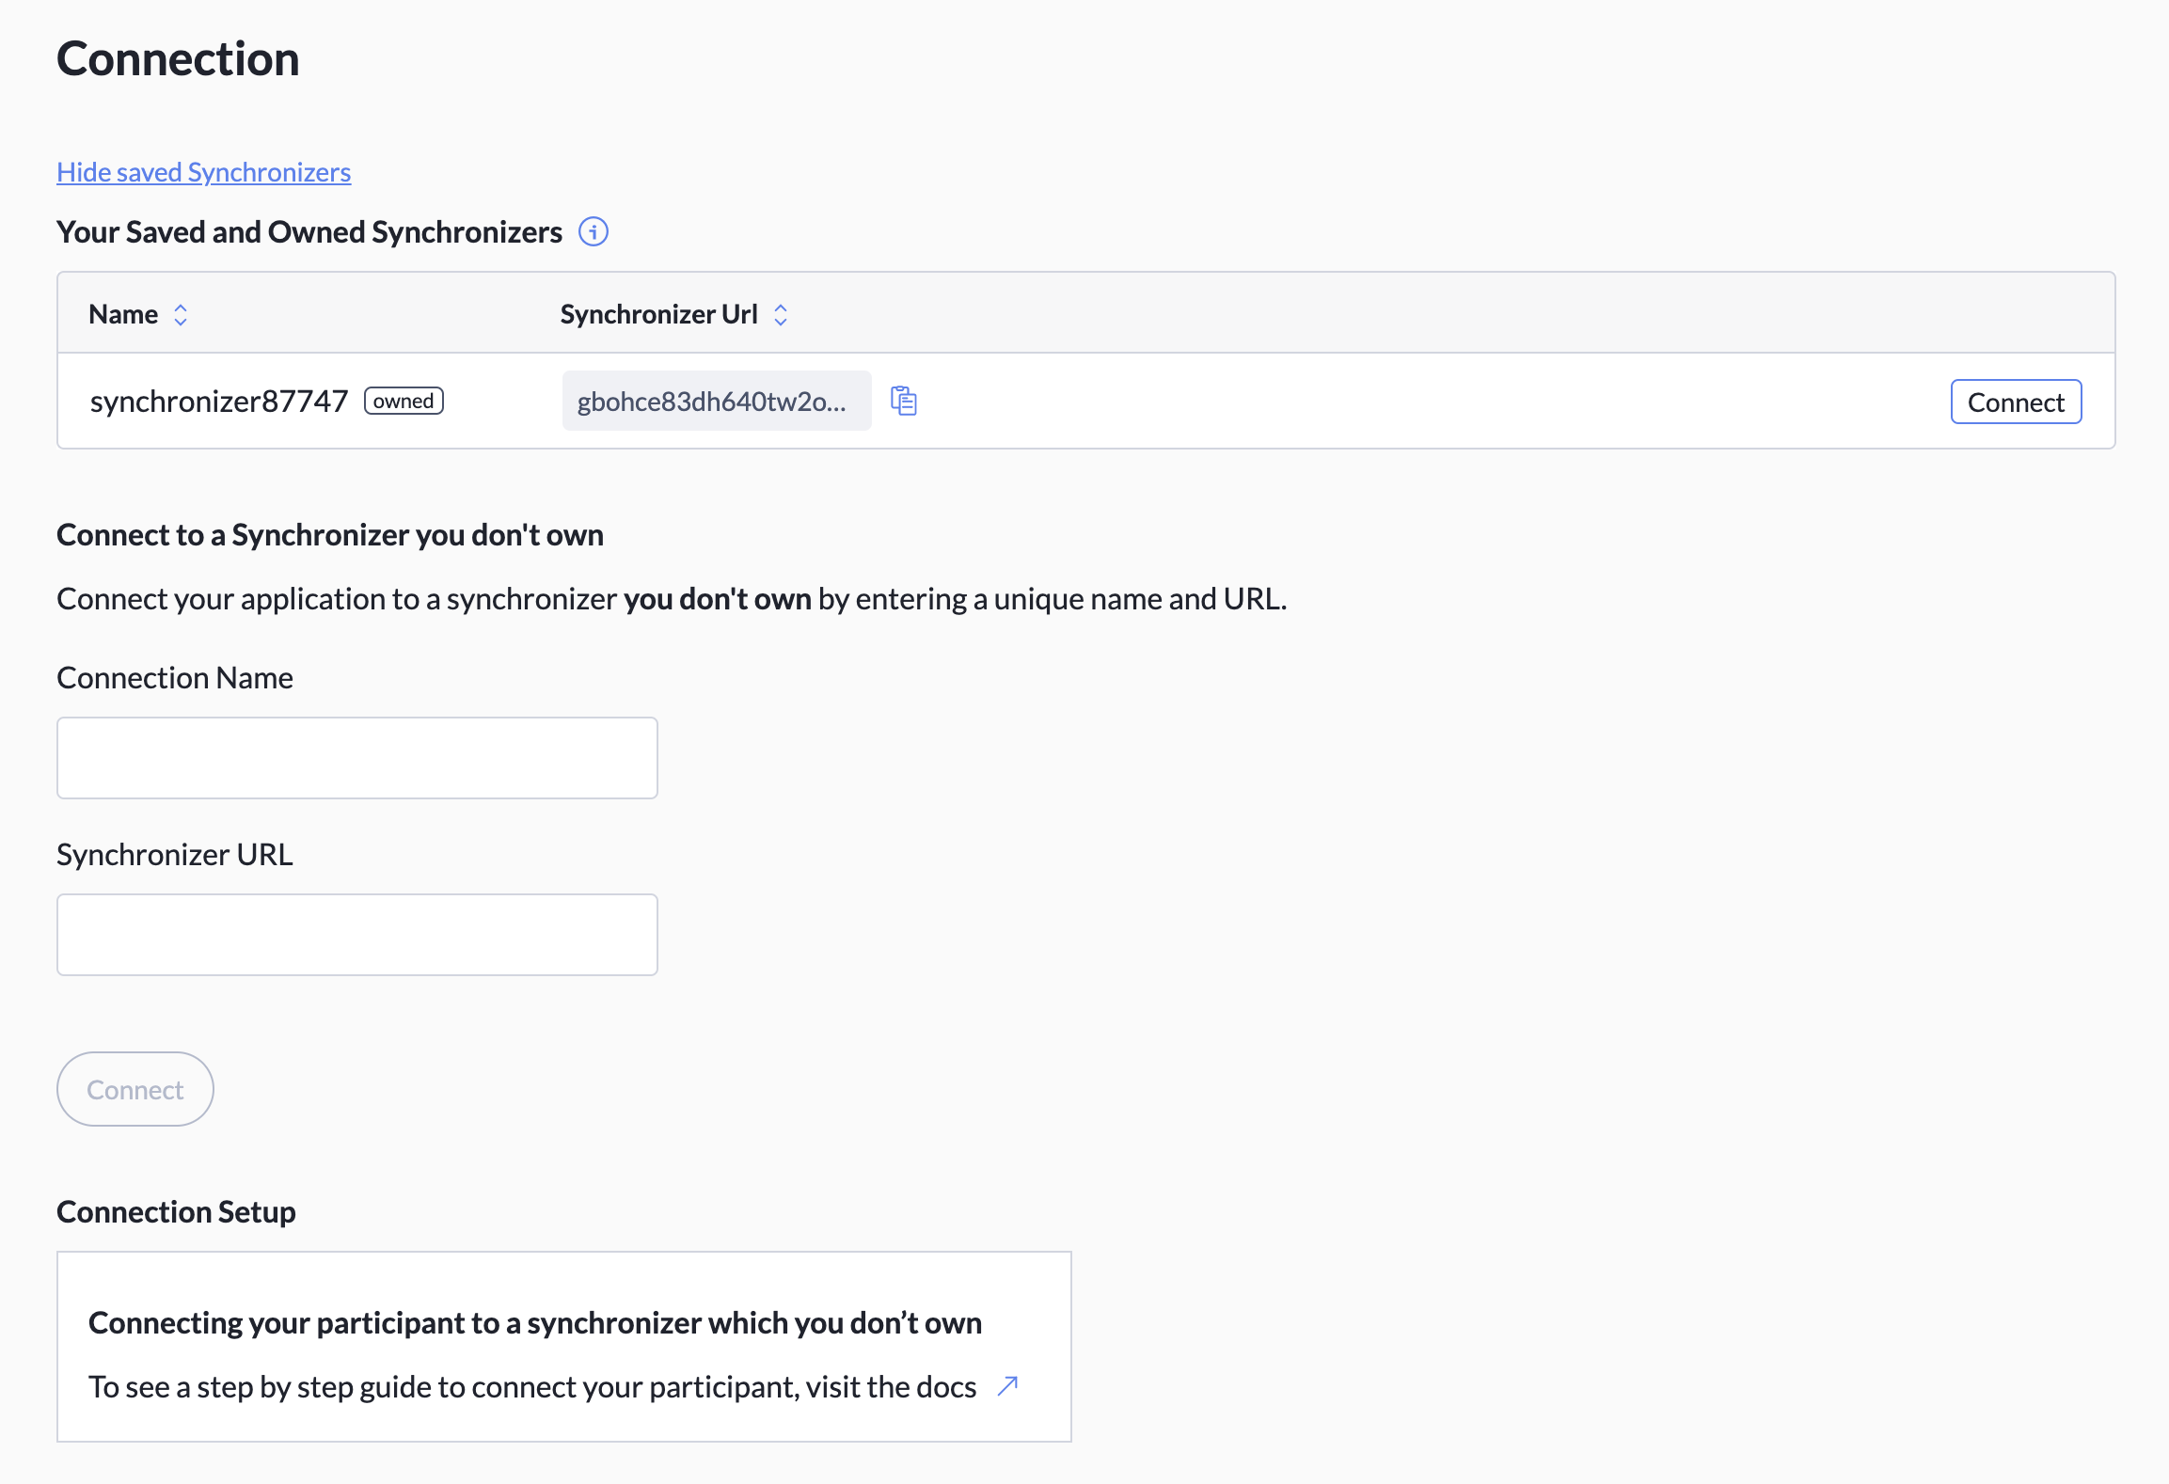Open the info tooltip beside Your Saved and Owned Synchronizers
Viewport: 2169px width, 1484px height.
[594, 231]
